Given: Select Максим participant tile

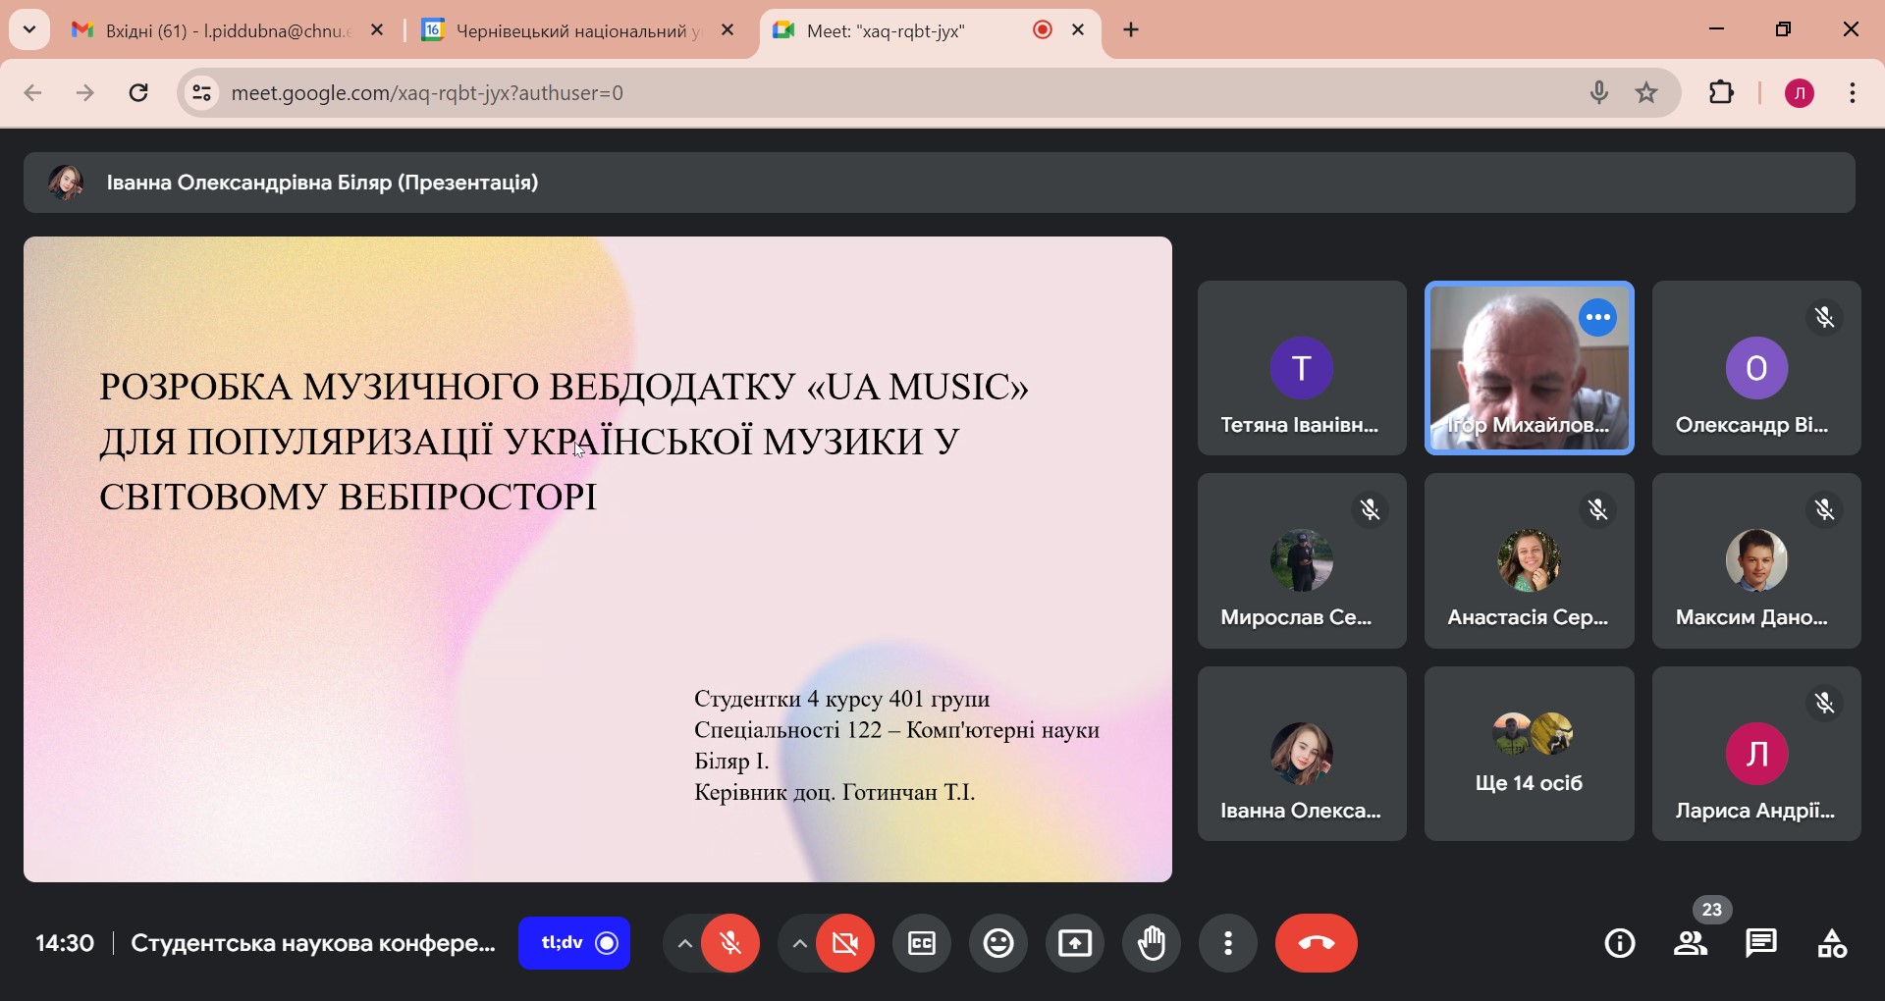Looking at the screenshot, I should pos(1756,561).
